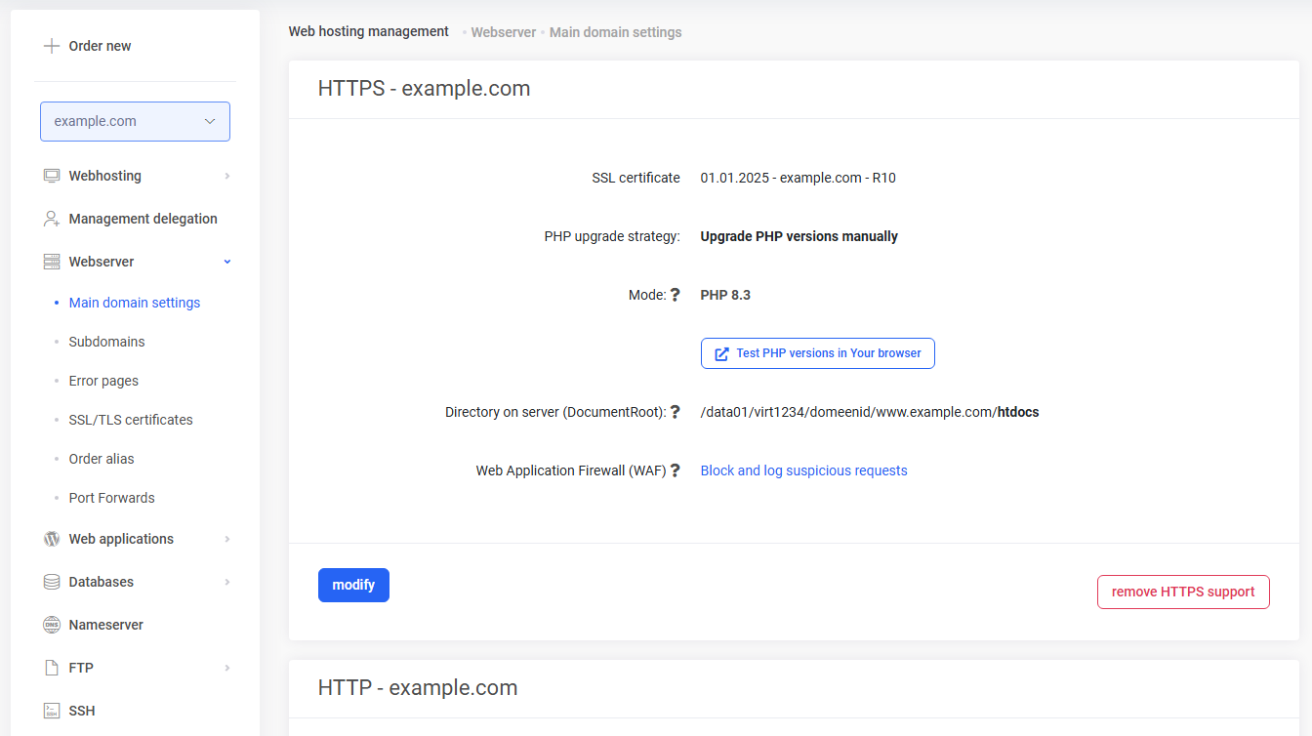
Task: Click the plus icon beside Order new
Action: (52, 46)
